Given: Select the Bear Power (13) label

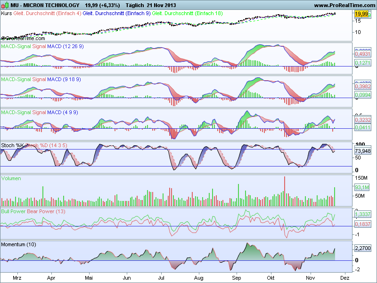Looking at the screenshot, I should click(46, 211).
